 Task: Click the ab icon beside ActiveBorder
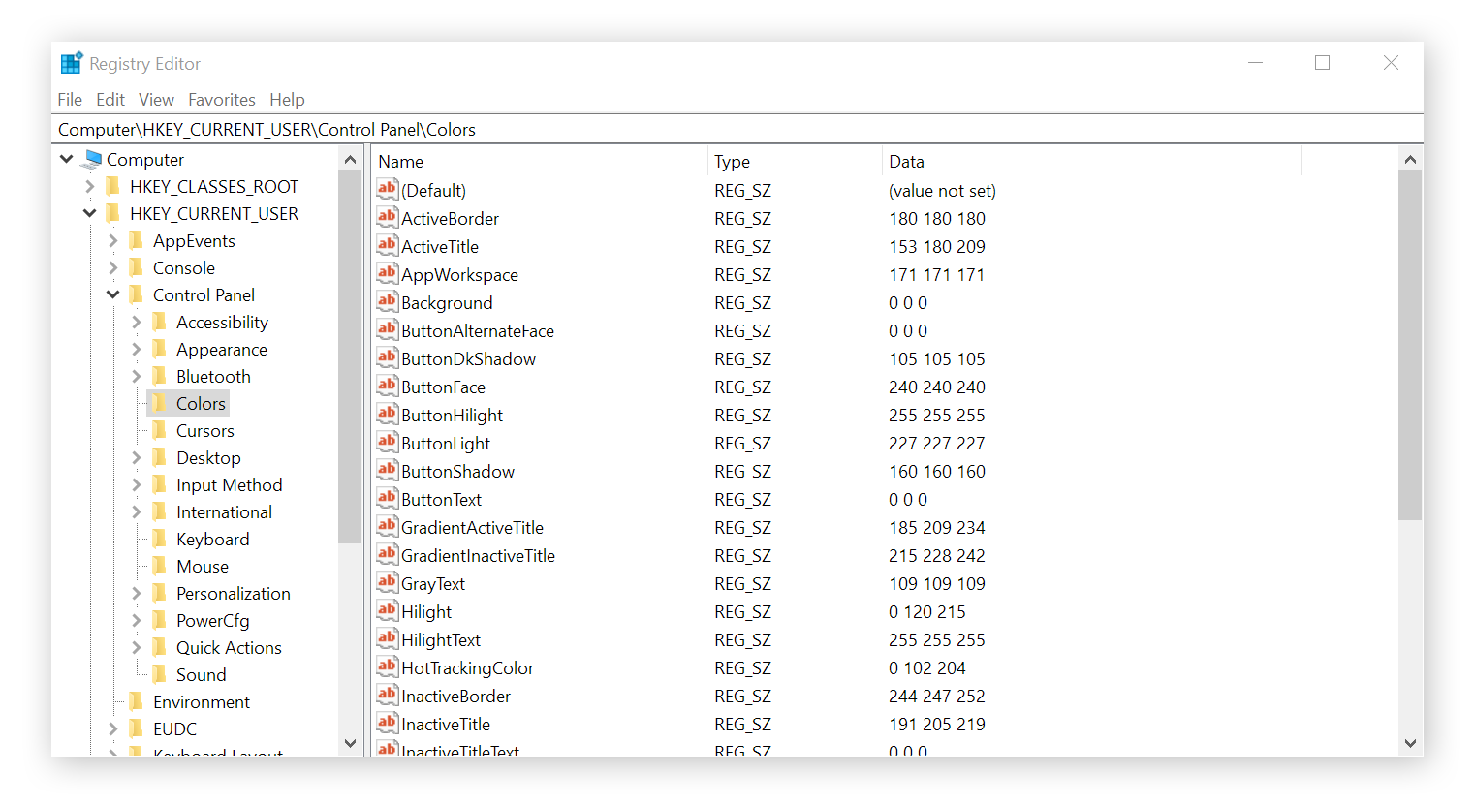tap(387, 218)
